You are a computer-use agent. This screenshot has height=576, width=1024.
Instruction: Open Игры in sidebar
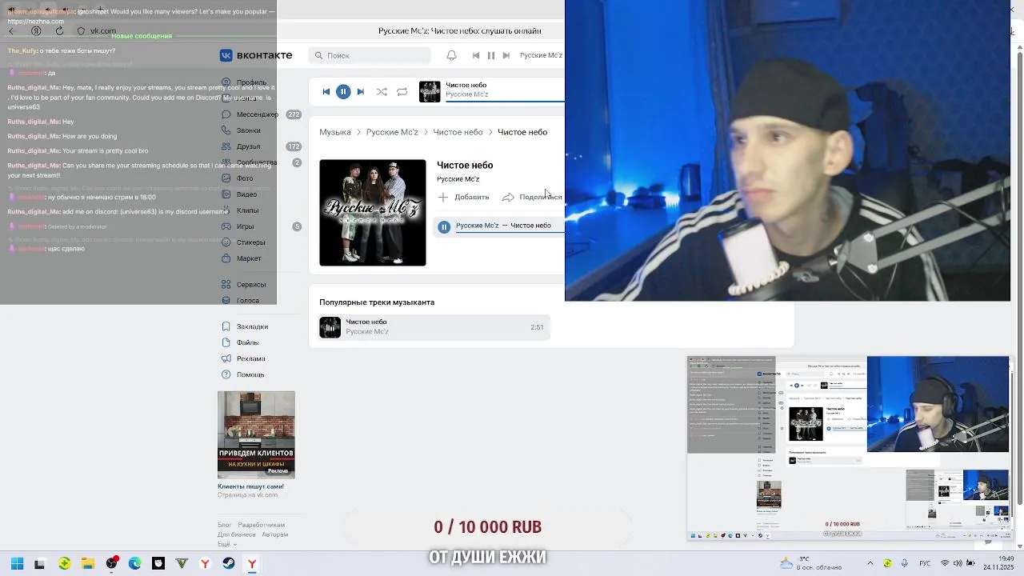tap(245, 226)
